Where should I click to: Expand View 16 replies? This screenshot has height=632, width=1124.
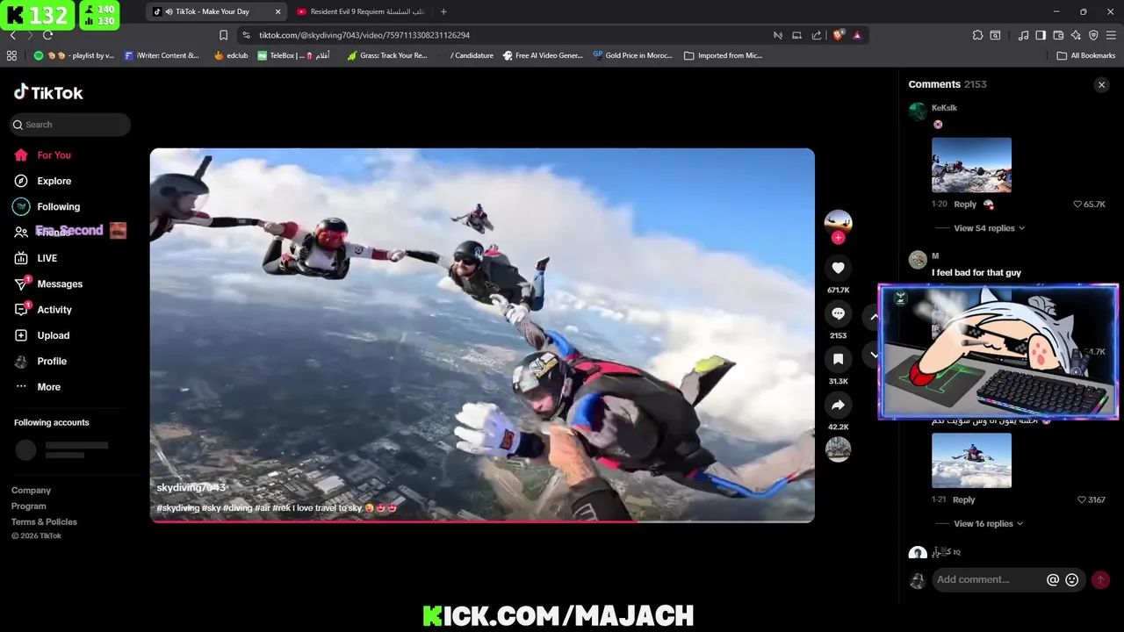tap(989, 524)
